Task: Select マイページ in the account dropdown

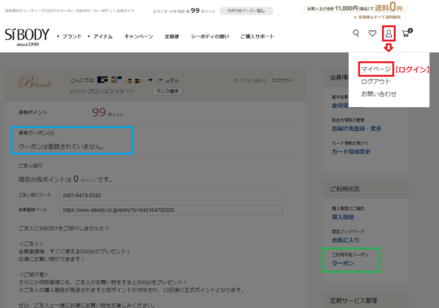Action: tap(376, 69)
